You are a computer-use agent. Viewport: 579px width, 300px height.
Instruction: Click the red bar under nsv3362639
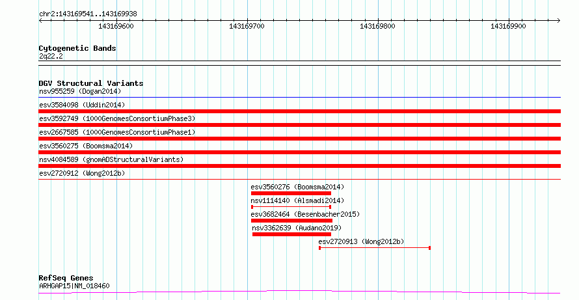(291, 234)
